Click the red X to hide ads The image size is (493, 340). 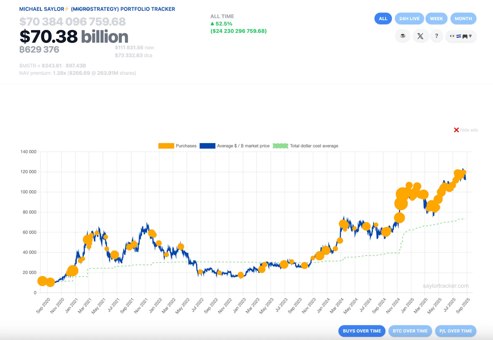pyautogui.click(x=456, y=130)
